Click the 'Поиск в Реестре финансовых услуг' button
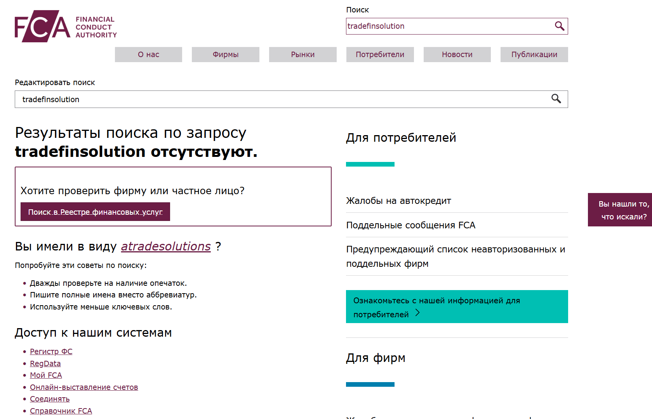Screen dimensions: 652x419 point(95,212)
